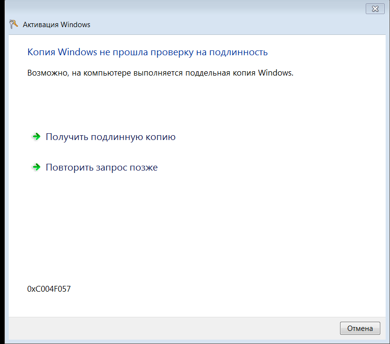The width and height of the screenshot is (390, 344).
Task: Select the green arrow before 'Получить подлинную копию'
Action: click(36, 137)
